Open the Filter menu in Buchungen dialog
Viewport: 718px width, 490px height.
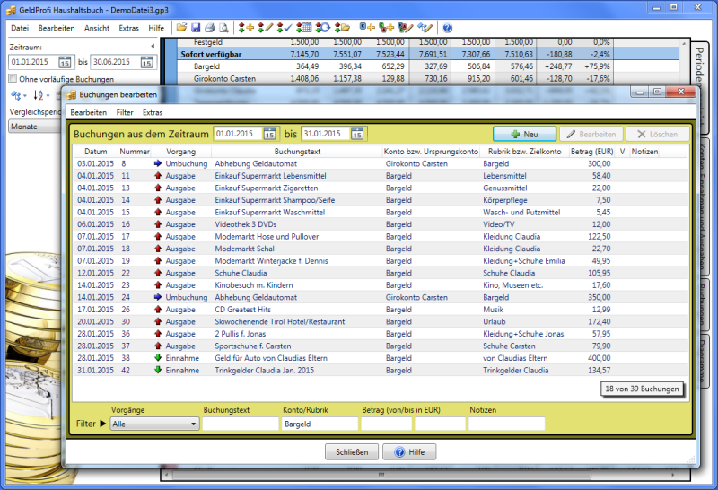coord(125,112)
